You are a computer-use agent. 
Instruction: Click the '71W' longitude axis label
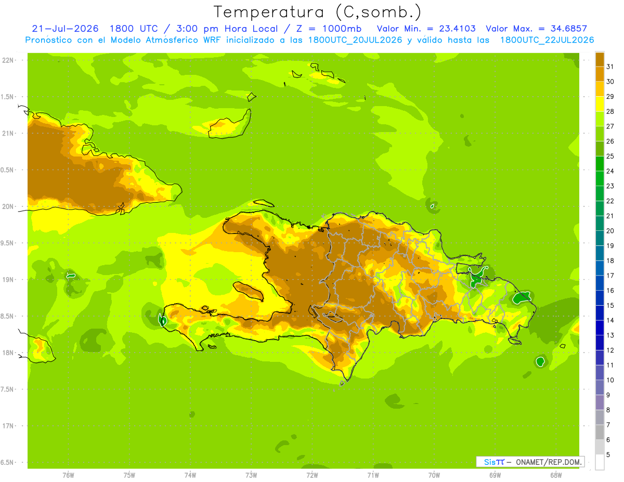coord(373,475)
